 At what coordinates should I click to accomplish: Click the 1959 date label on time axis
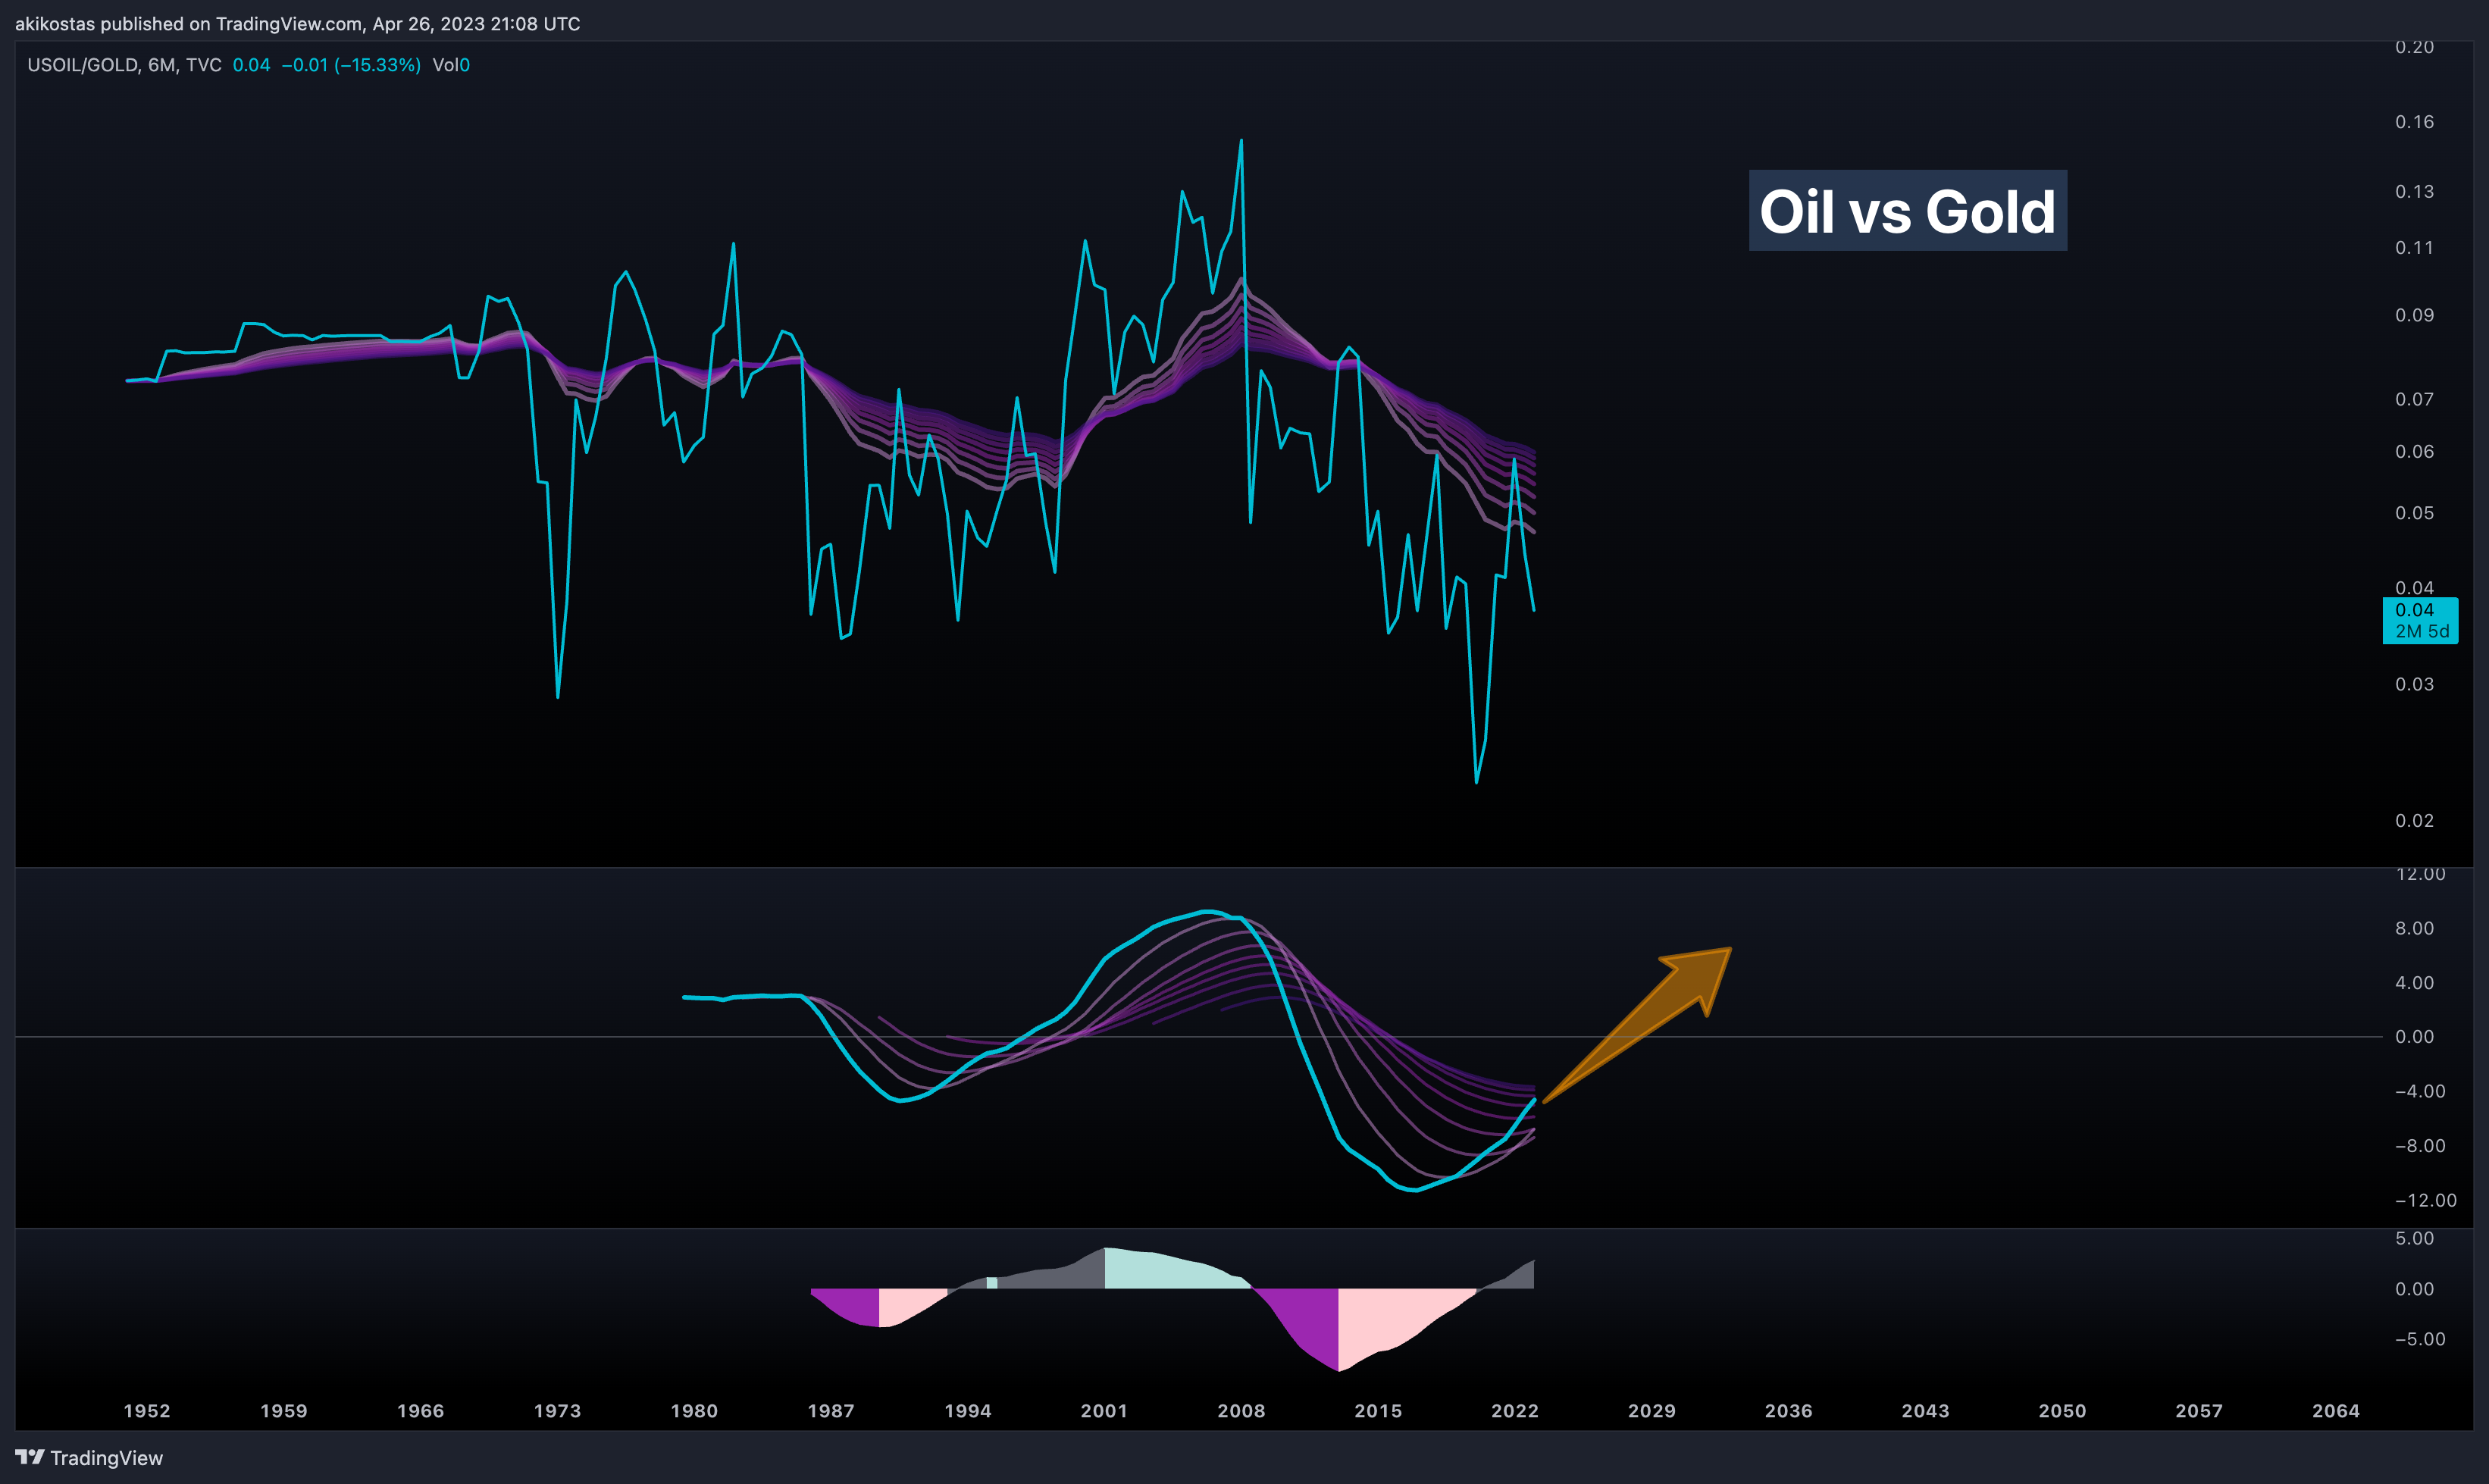[x=284, y=1411]
